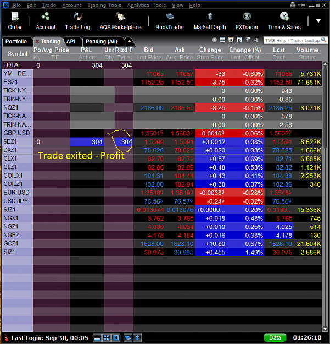Click the magnifier search icon in lookup field
The image size is (330, 344).
(x=323, y=40)
